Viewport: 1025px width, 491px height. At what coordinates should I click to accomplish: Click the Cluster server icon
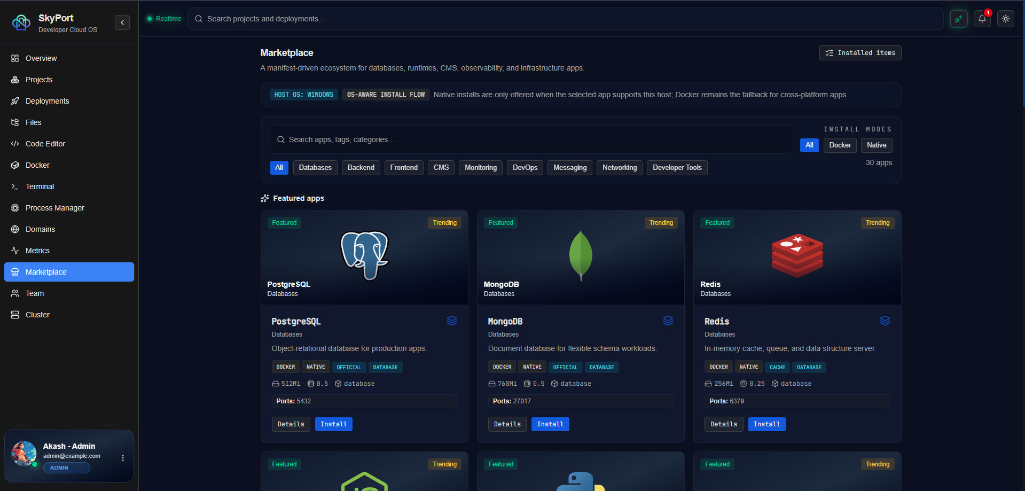[15, 315]
